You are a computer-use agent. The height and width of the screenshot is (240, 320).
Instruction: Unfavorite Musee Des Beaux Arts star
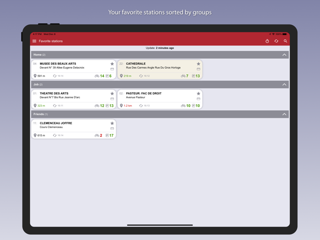[x=112, y=64]
